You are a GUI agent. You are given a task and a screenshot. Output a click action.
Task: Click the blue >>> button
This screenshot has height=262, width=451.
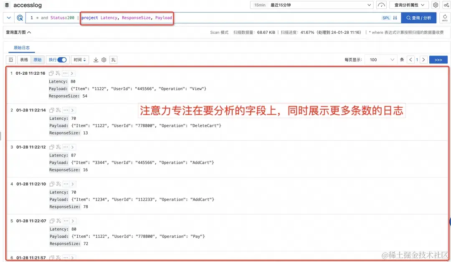click(438, 60)
